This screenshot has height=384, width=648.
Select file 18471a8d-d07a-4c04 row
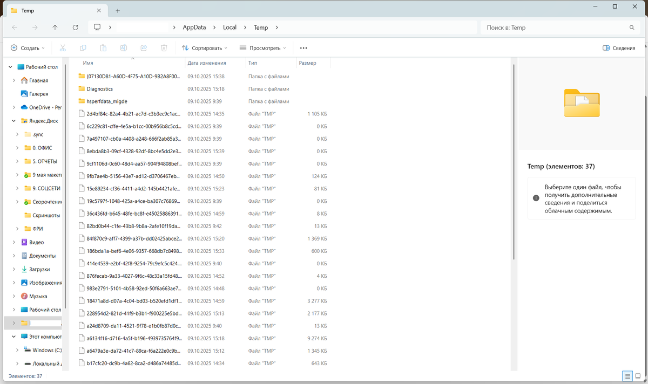202,301
